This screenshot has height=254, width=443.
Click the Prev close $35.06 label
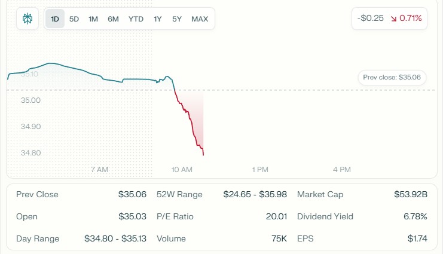coord(392,77)
